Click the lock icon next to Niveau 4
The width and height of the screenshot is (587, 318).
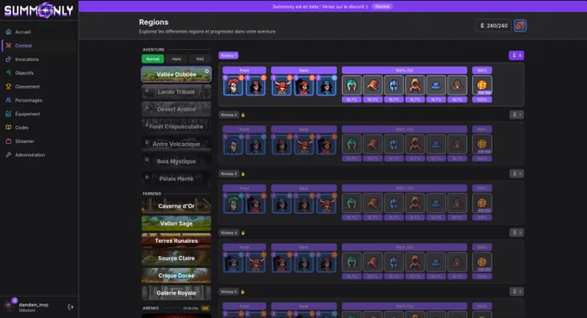click(x=243, y=233)
